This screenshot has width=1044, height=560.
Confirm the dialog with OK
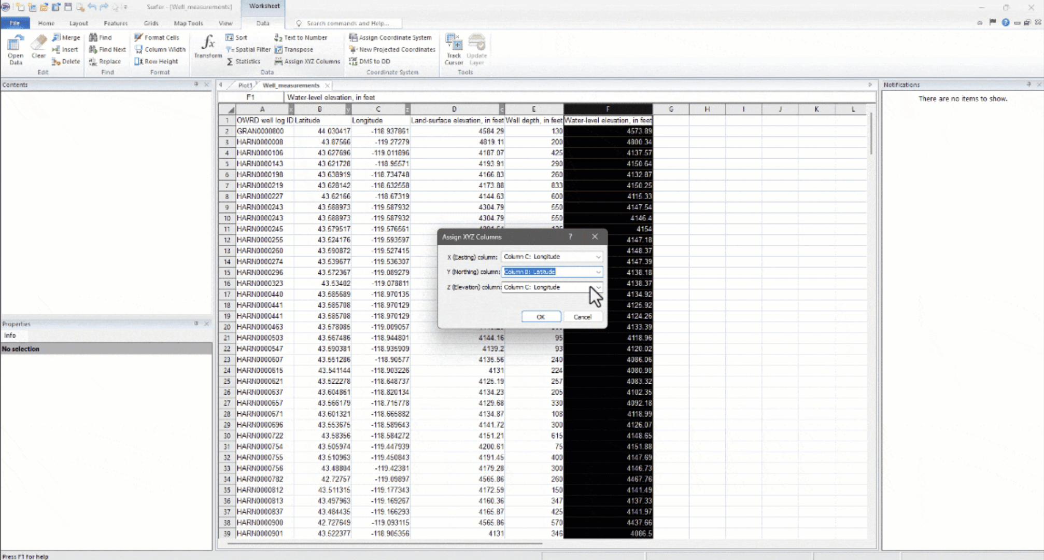click(x=541, y=317)
